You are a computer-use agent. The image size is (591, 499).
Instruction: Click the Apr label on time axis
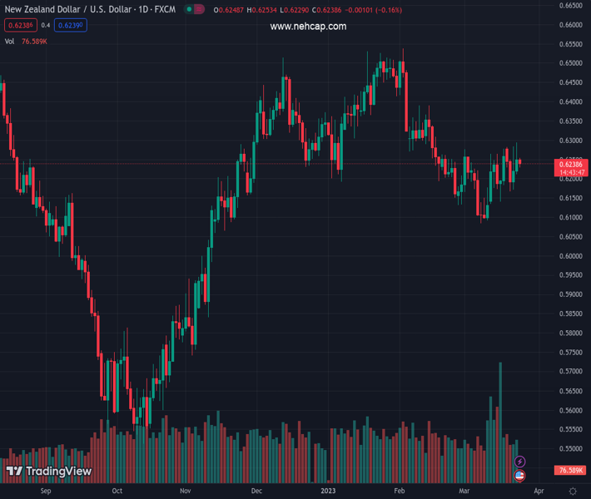539,492
